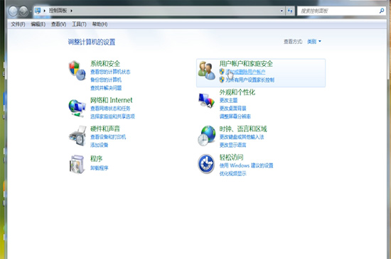Click the 添加设备 link

pyautogui.click(x=100, y=145)
